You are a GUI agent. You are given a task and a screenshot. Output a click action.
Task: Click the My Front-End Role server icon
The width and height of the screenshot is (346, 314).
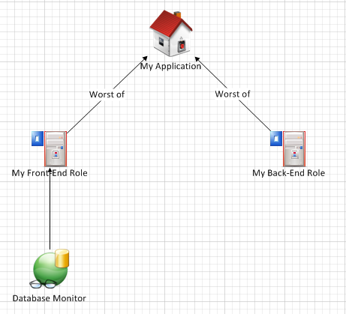[56, 149]
